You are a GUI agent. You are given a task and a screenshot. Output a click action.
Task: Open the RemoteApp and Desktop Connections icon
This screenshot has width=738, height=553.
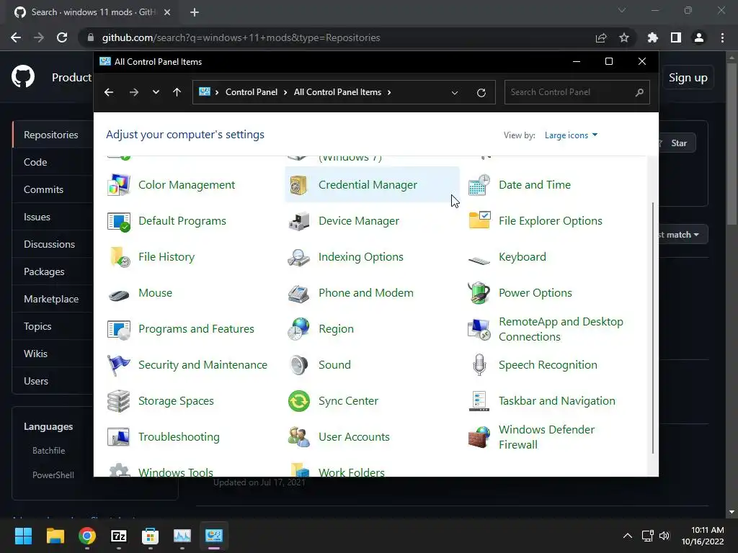[x=479, y=329]
